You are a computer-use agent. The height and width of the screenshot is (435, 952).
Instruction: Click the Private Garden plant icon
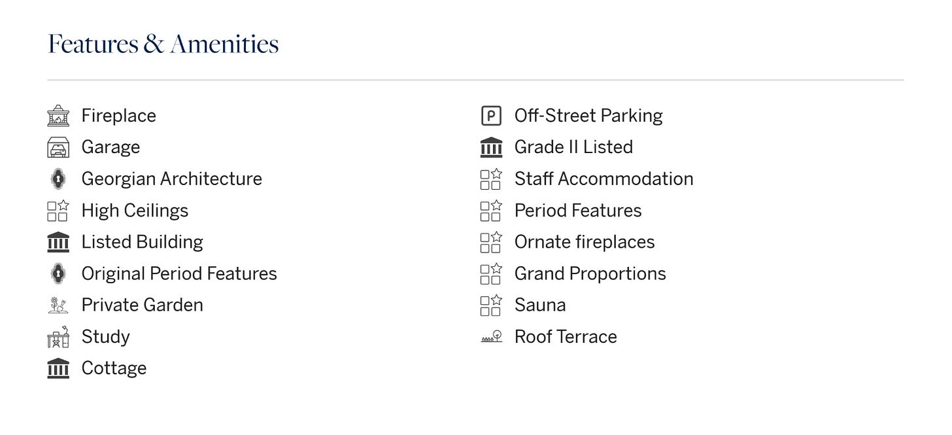(x=58, y=305)
